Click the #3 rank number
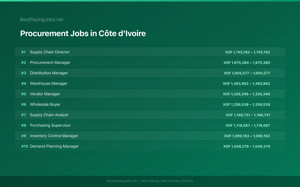Image resolution: width=300 pixels, height=187 pixels. point(23,73)
